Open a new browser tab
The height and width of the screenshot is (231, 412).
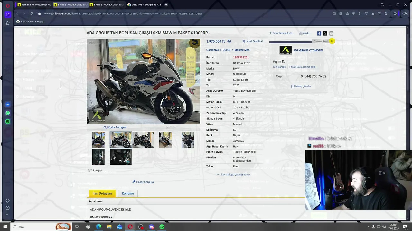(x=166, y=5)
